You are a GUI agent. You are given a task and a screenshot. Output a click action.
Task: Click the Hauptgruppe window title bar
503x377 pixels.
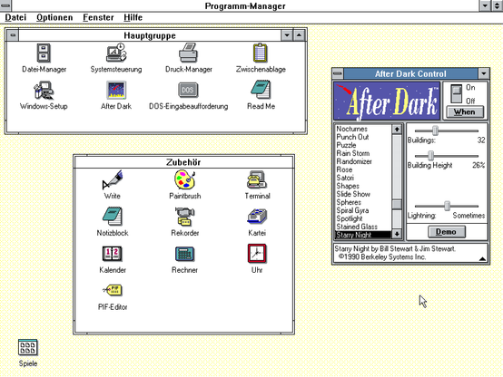[x=150, y=35]
